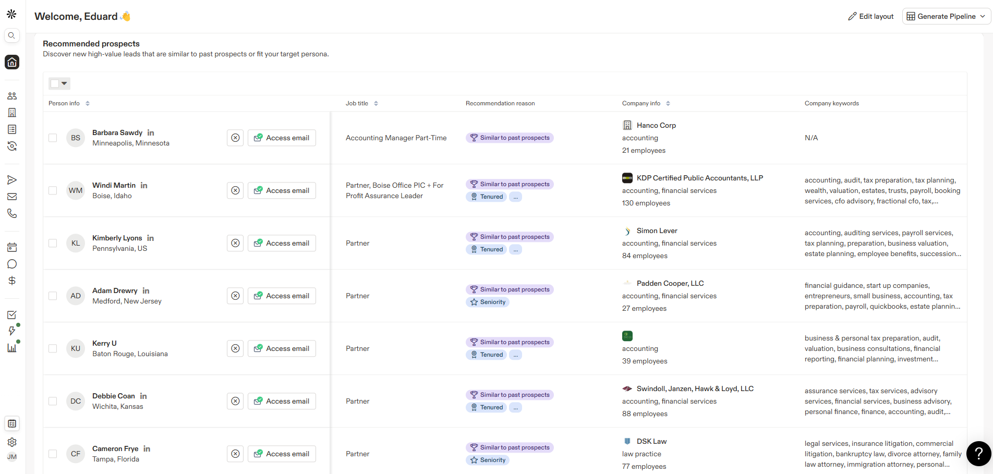Open the Calls phone icon

12,213
